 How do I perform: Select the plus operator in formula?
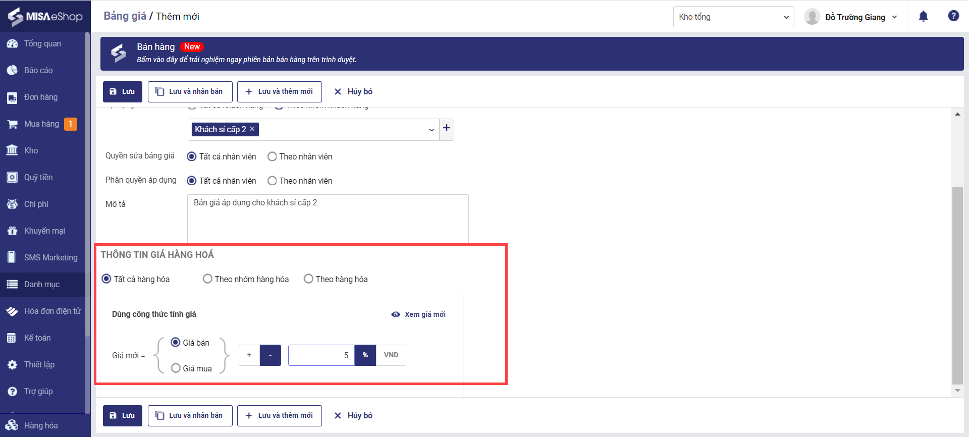(x=249, y=355)
